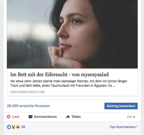The height and width of the screenshot is (135, 144).
Task: Click the small arrow after Top-Kommentare
Action: point(137,126)
